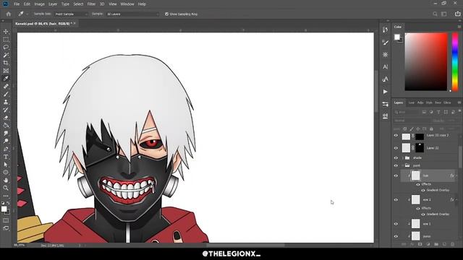
Task: Click the foreground color swatch in toolbox
Action: click(x=4, y=209)
